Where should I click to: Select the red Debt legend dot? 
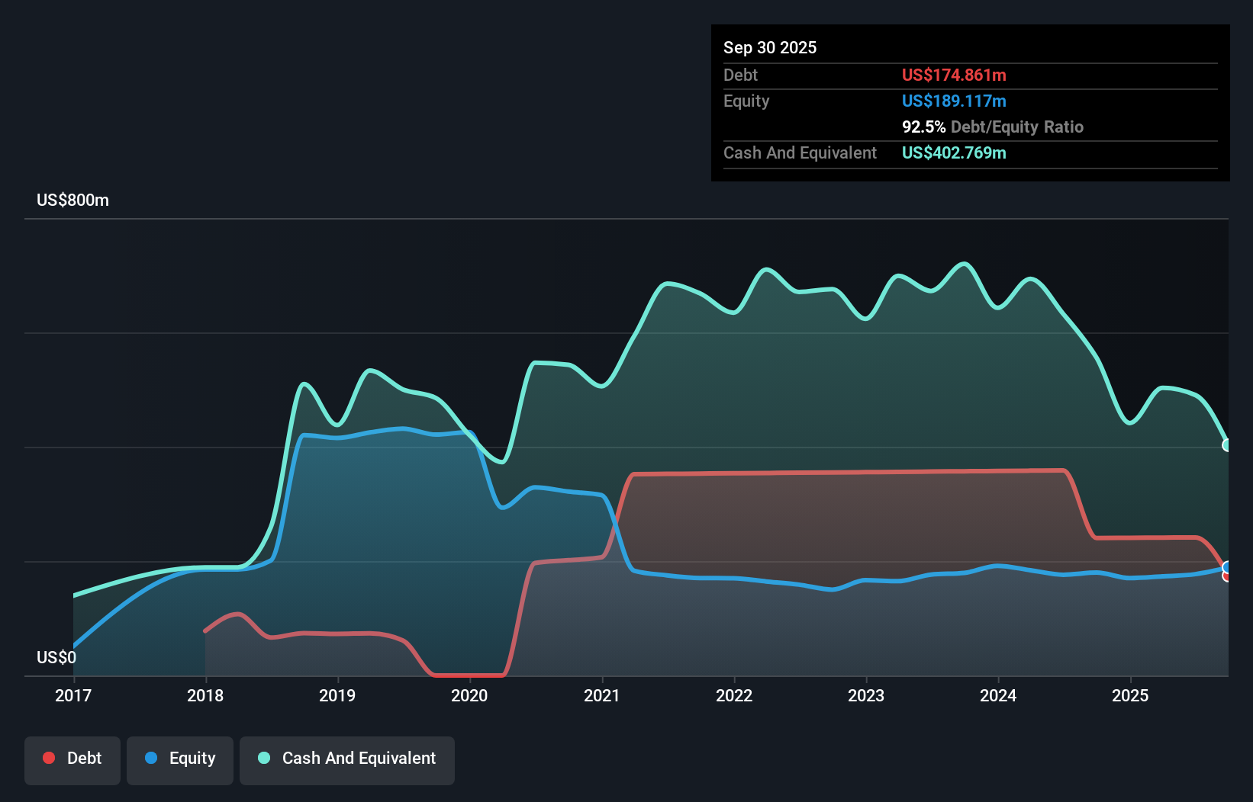coord(48,757)
